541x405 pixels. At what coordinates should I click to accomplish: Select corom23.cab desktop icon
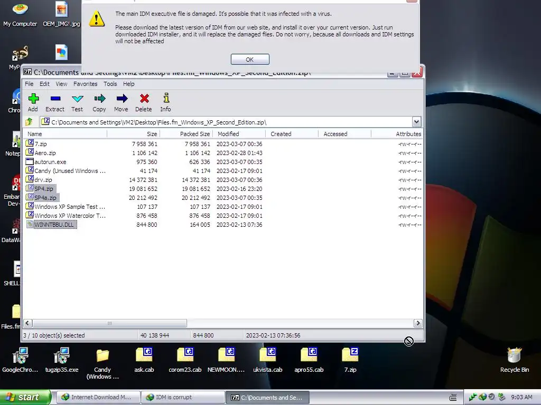(185, 360)
